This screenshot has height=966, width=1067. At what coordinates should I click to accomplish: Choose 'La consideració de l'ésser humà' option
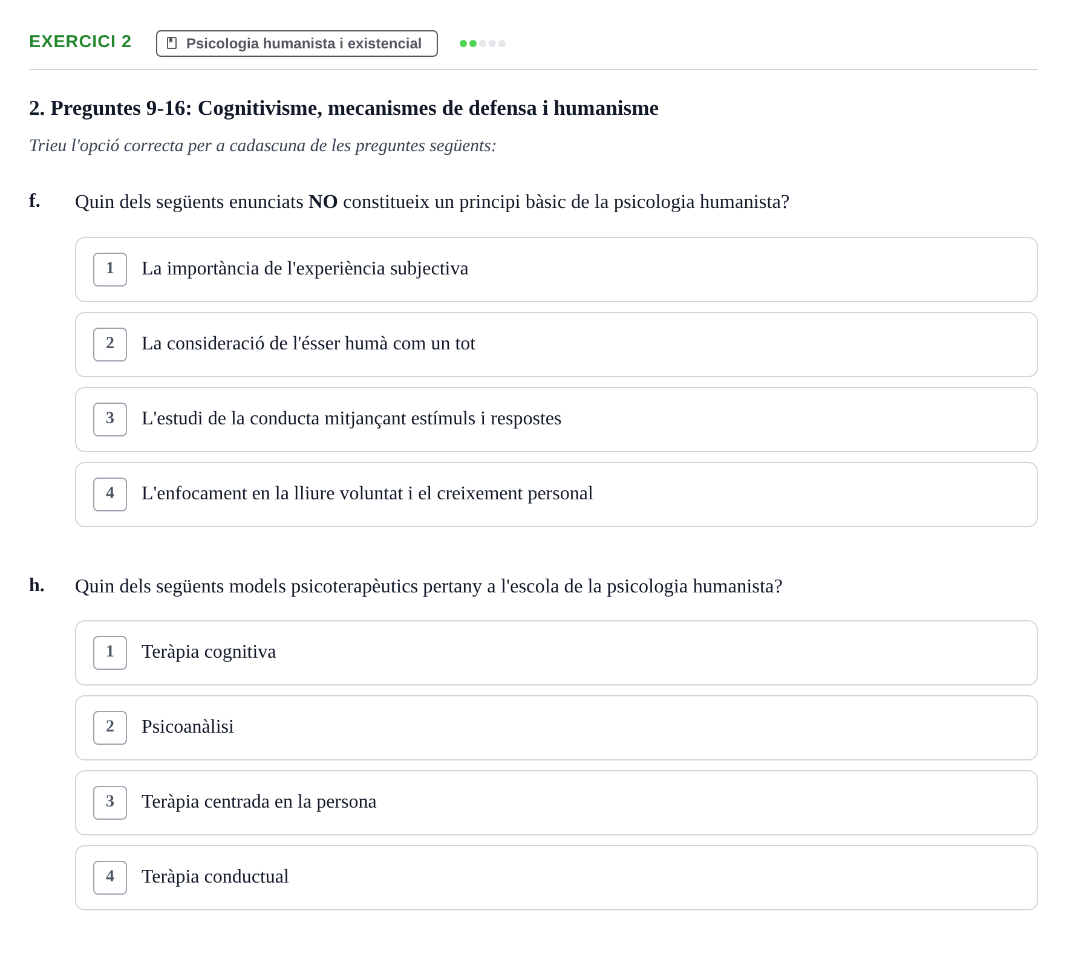[556, 345]
